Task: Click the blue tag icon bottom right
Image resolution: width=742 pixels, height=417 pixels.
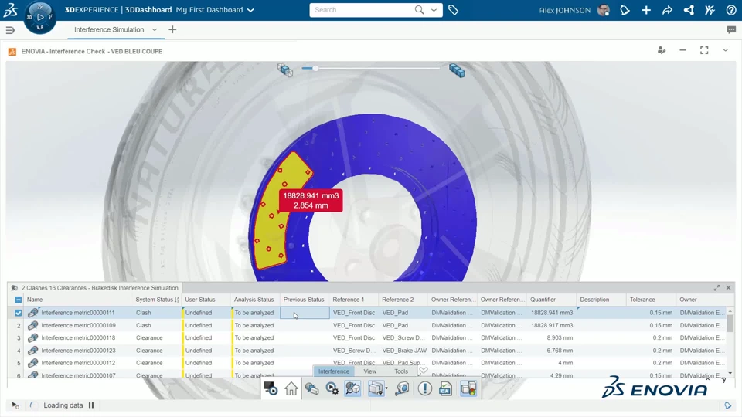Action: click(x=728, y=405)
